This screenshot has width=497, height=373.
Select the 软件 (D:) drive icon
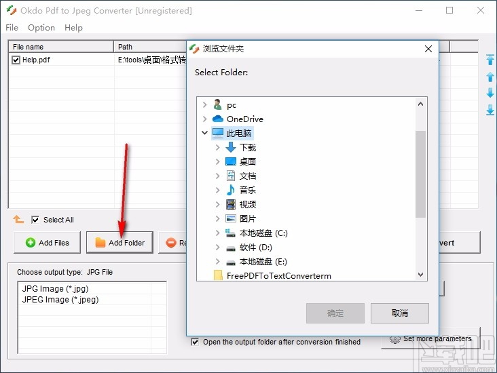point(231,249)
